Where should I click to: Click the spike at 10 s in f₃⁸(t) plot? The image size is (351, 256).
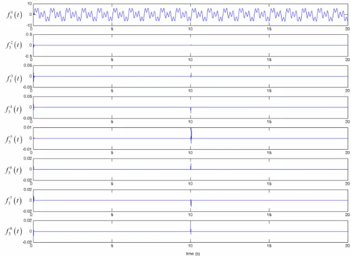pos(191,228)
